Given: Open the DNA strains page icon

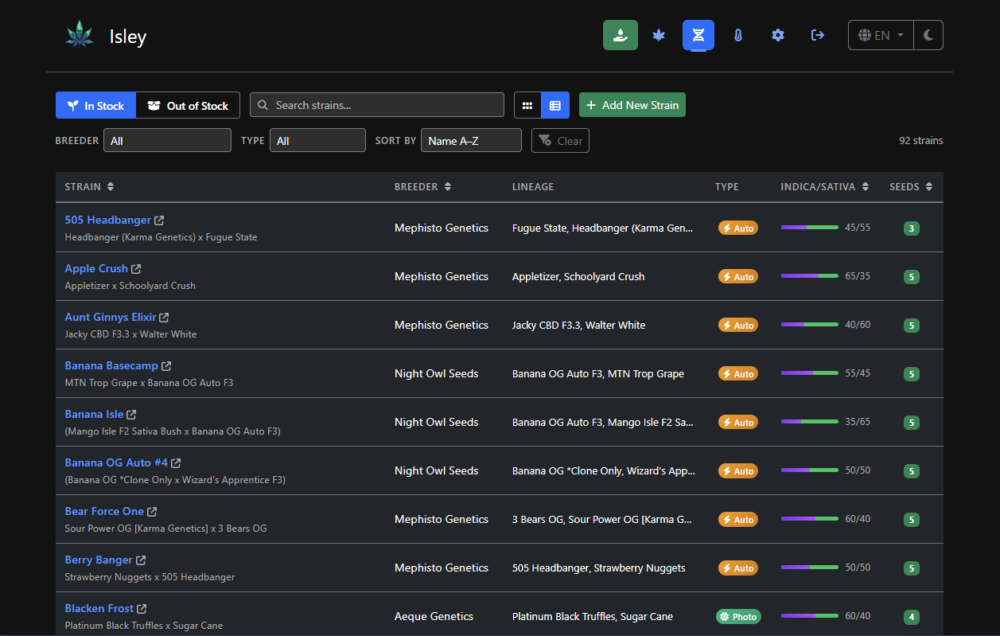Looking at the screenshot, I should pos(698,35).
